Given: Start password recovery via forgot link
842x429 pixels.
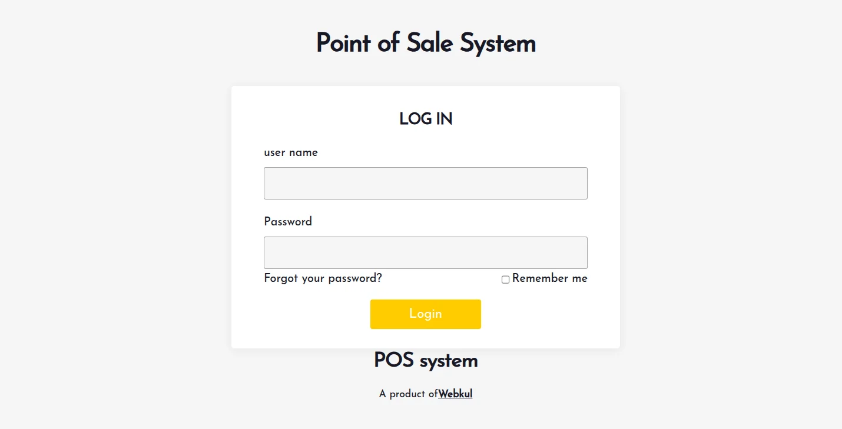Looking at the screenshot, I should pyautogui.click(x=323, y=278).
